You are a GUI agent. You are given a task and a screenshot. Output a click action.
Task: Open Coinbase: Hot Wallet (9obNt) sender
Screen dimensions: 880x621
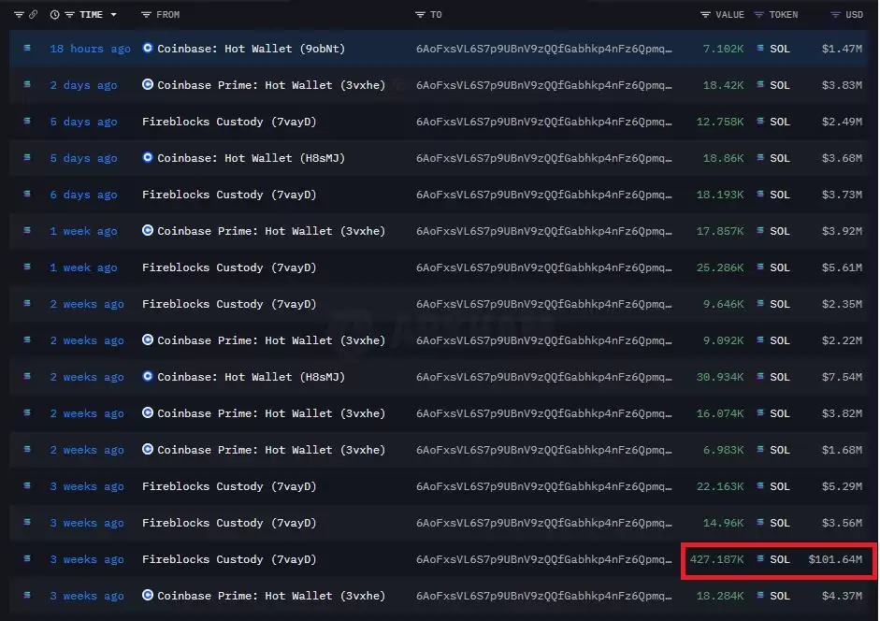tap(251, 49)
